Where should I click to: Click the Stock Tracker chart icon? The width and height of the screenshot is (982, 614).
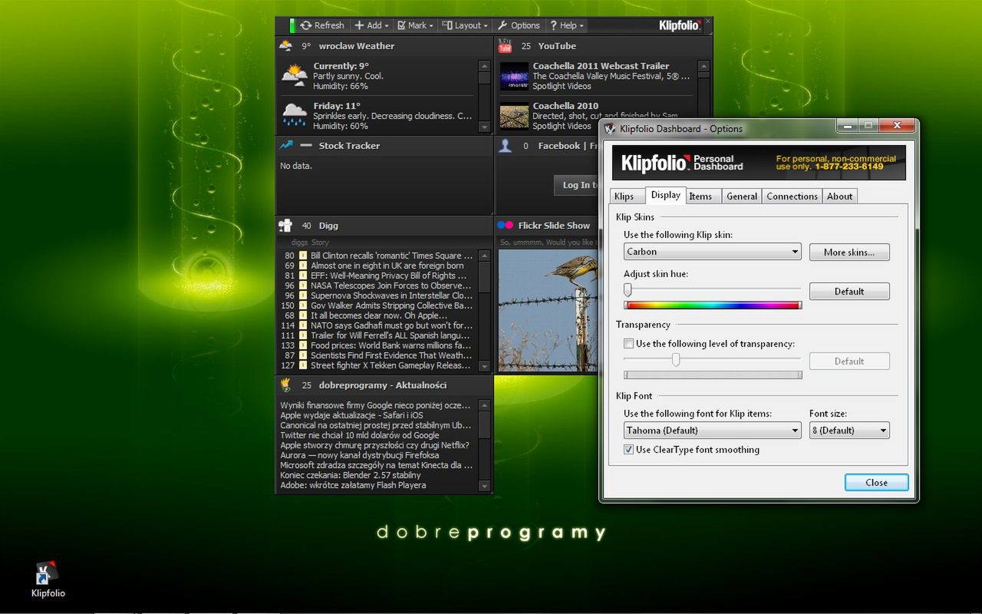pos(286,145)
